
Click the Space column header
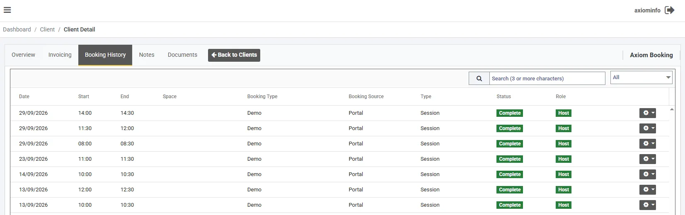tap(169, 97)
